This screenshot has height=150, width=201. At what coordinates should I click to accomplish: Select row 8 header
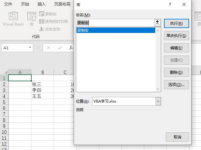click(x=4, y=120)
